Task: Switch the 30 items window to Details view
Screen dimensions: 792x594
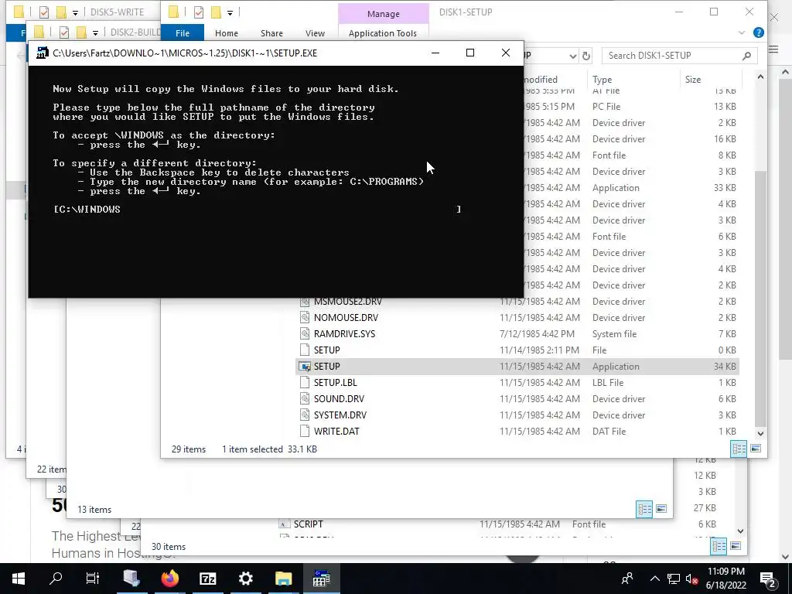Action: [719, 546]
